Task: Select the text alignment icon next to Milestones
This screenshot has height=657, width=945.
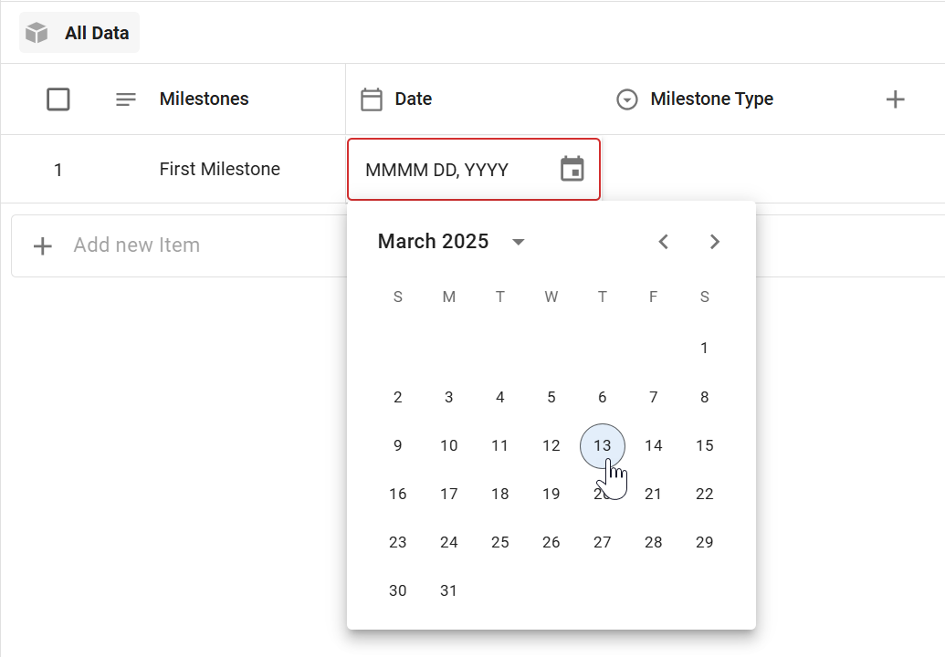Action: (125, 99)
